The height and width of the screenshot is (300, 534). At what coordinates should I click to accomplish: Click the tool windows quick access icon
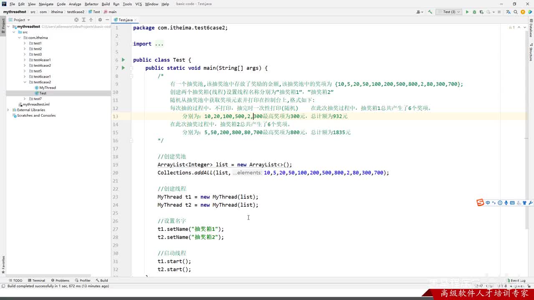tap(3, 286)
